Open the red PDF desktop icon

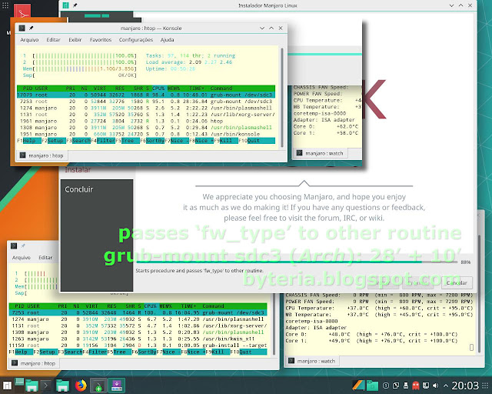(x=22, y=12)
